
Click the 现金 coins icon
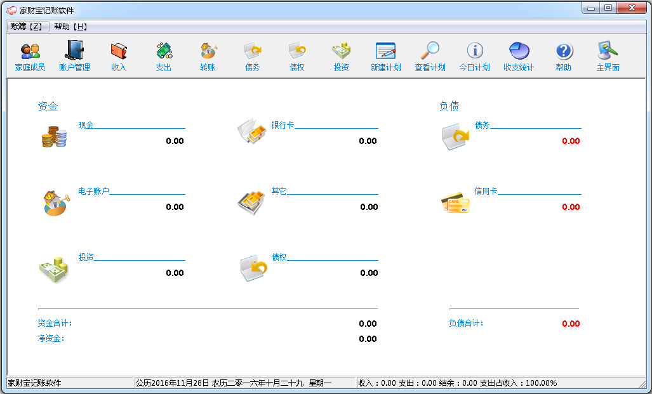click(x=55, y=137)
